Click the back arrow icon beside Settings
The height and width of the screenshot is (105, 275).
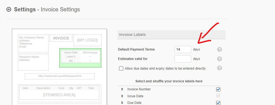pyautogui.click(x=9, y=9)
